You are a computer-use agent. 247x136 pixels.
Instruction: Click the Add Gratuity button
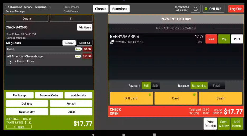click(x=78, y=95)
